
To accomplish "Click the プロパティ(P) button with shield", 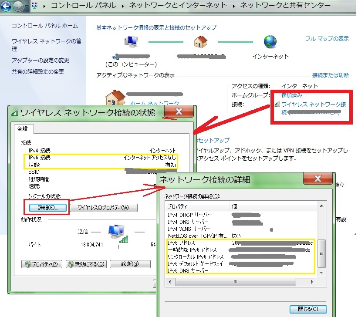I will pos(42,264).
